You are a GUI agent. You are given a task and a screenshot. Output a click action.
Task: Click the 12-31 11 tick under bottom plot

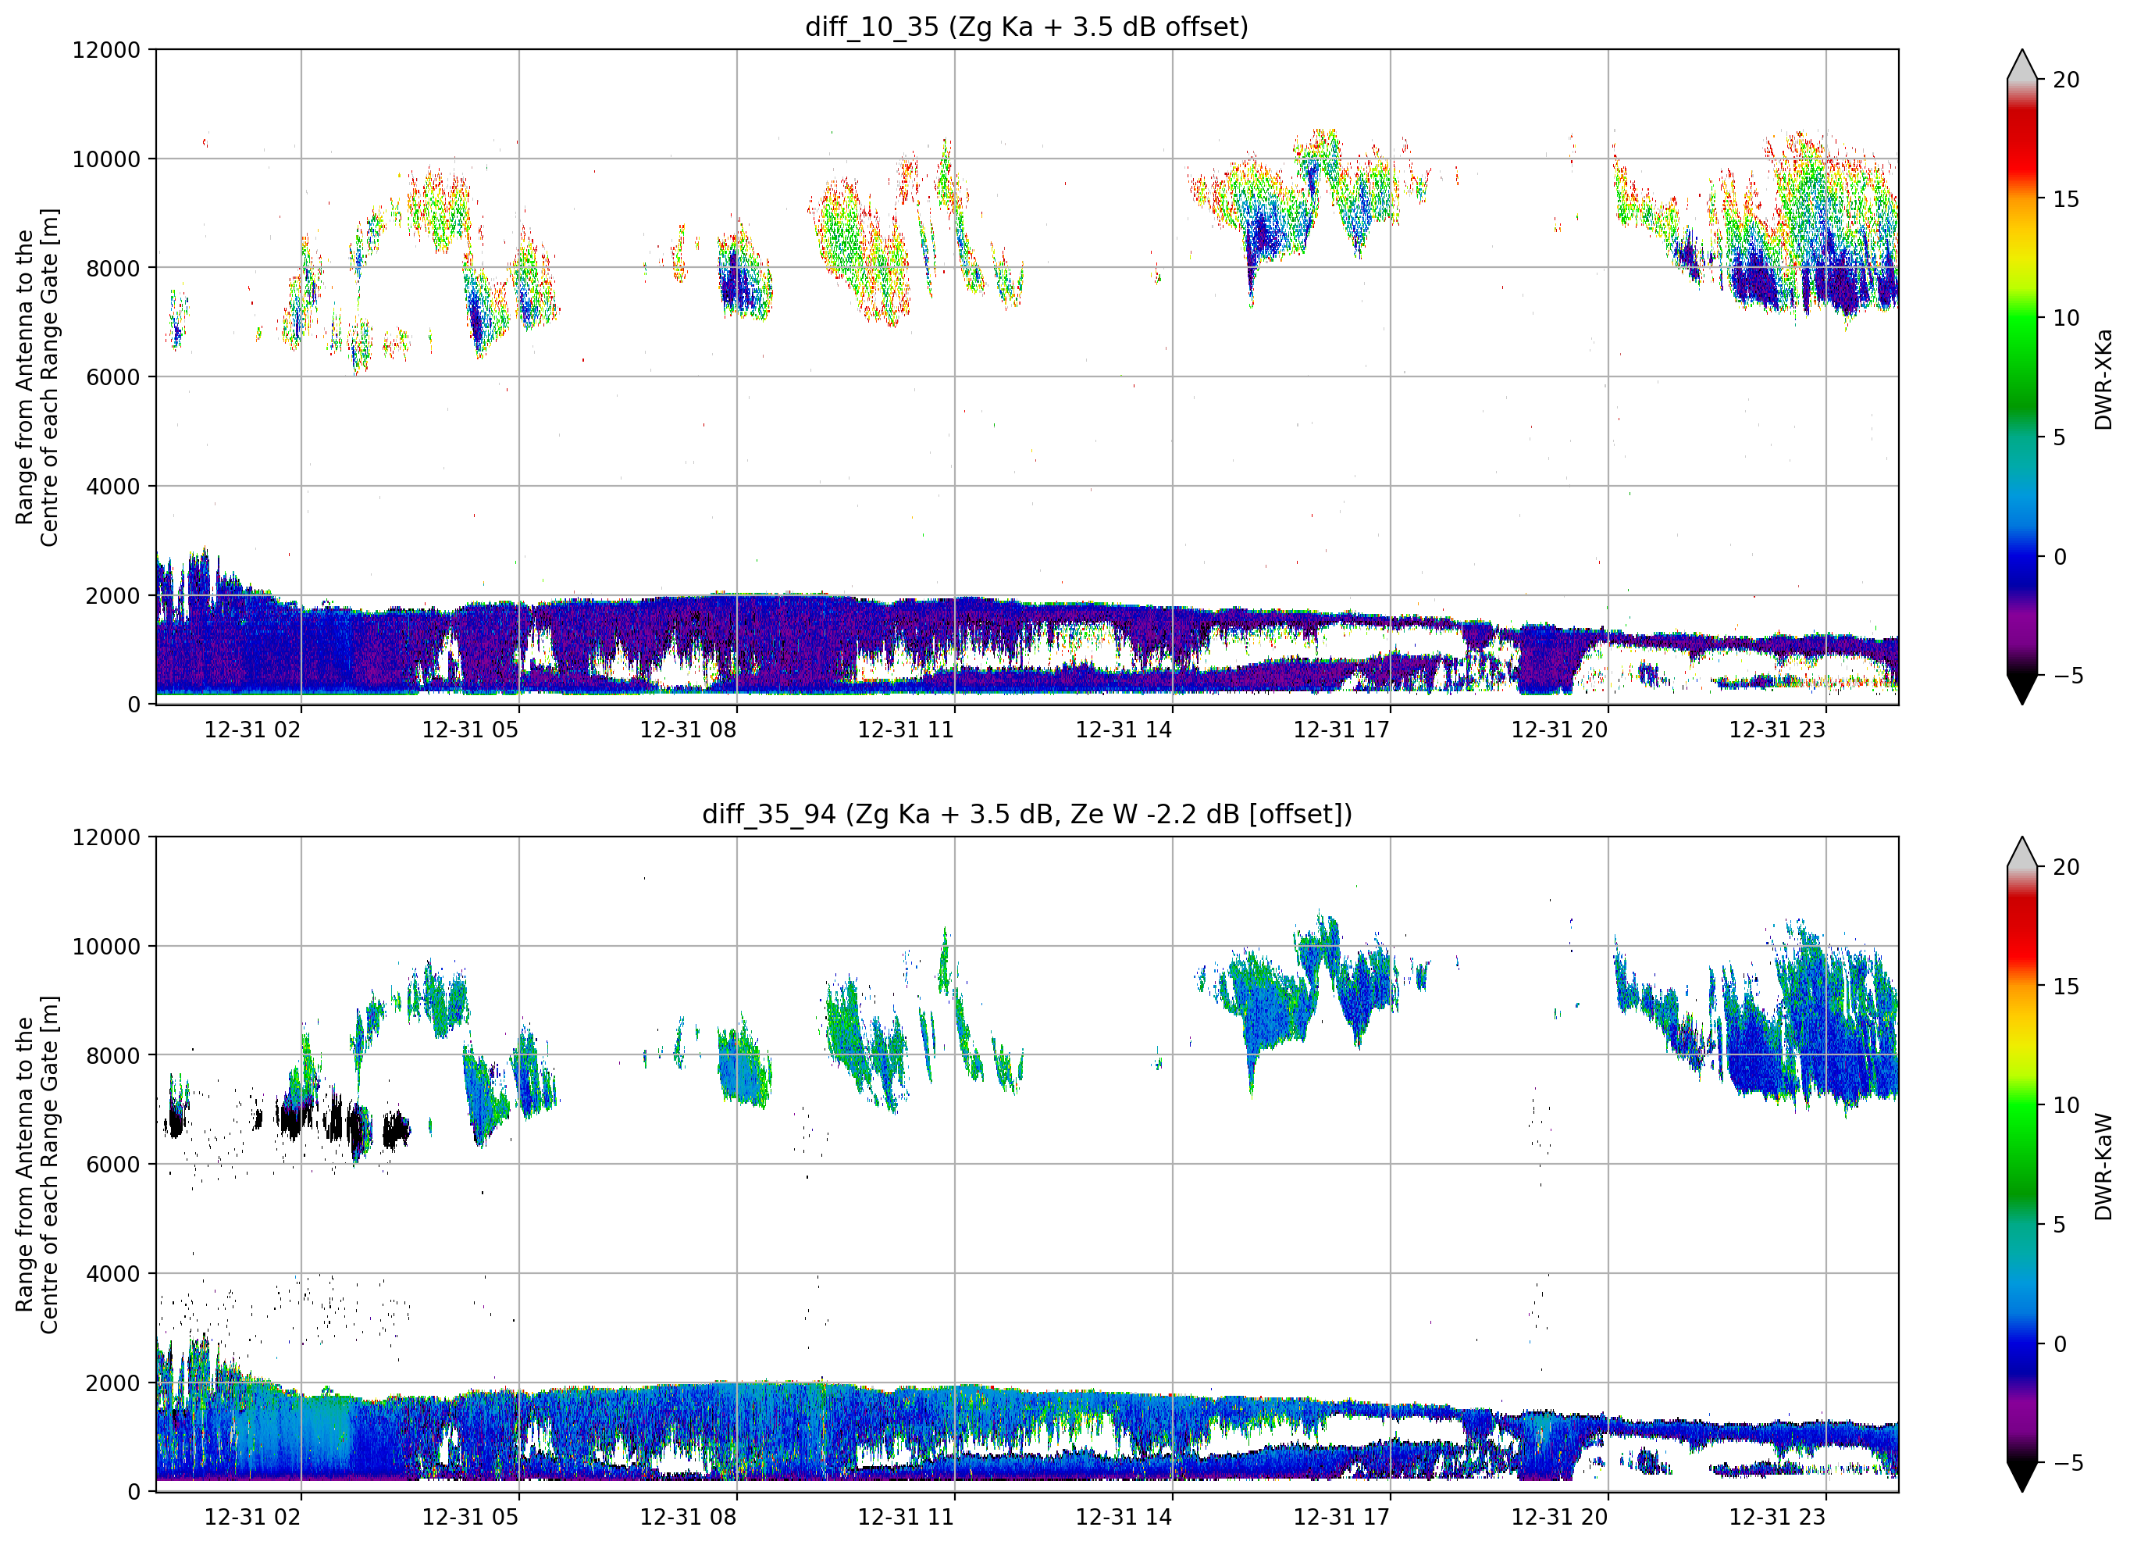tap(906, 1517)
